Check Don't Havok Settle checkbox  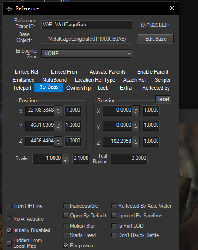(x=114, y=235)
